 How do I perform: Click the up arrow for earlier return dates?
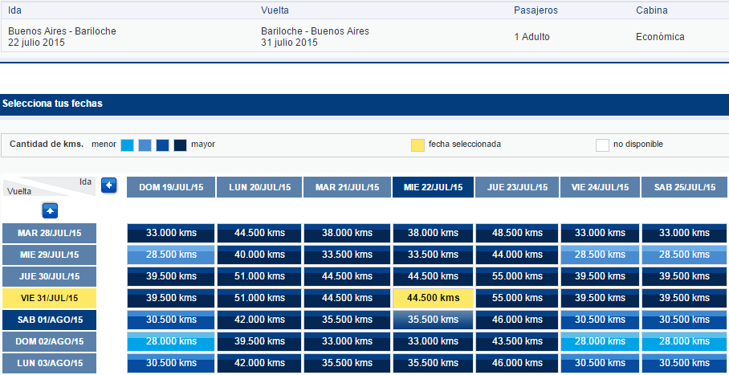point(50,210)
